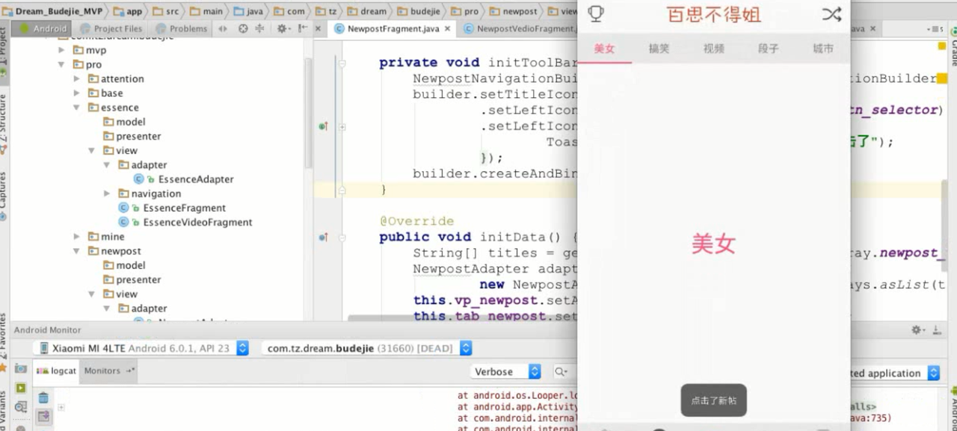The width and height of the screenshot is (957, 431).
Task: Select the 美女 tab in the phone app
Action: coord(604,49)
